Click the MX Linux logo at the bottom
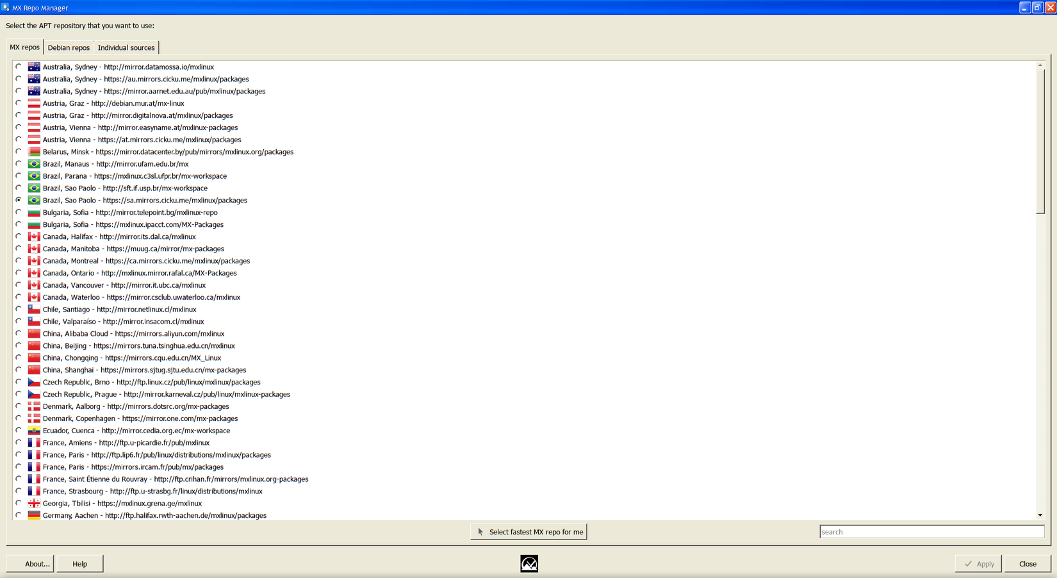 pyautogui.click(x=528, y=563)
